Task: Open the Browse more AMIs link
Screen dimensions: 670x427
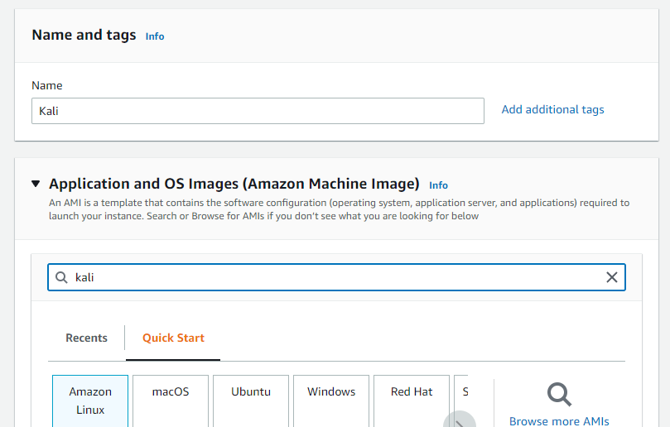Action: [559, 420]
